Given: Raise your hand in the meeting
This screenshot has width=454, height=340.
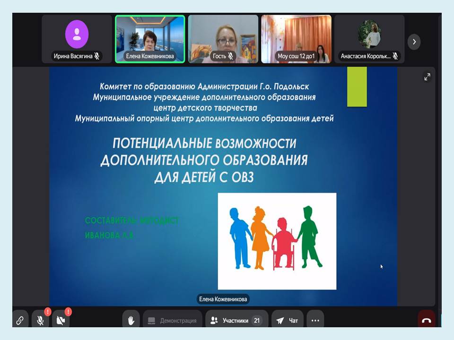Looking at the screenshot, I should tap(131, 320).
